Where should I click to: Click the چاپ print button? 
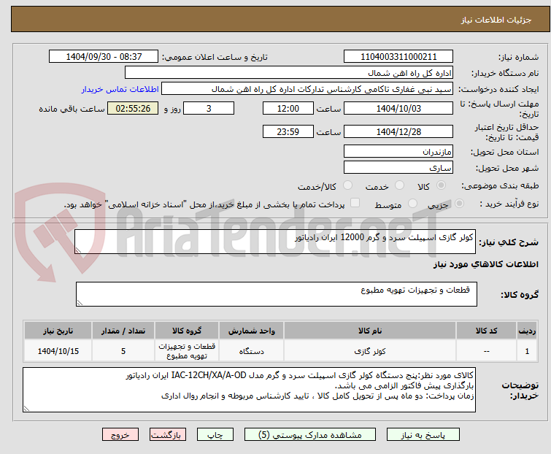tap(215, 435)
